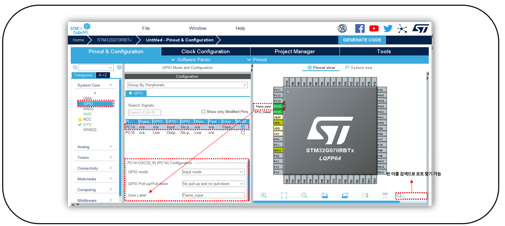
Task: Click the PB15 pin on chip
Action: tap(382, 161)
